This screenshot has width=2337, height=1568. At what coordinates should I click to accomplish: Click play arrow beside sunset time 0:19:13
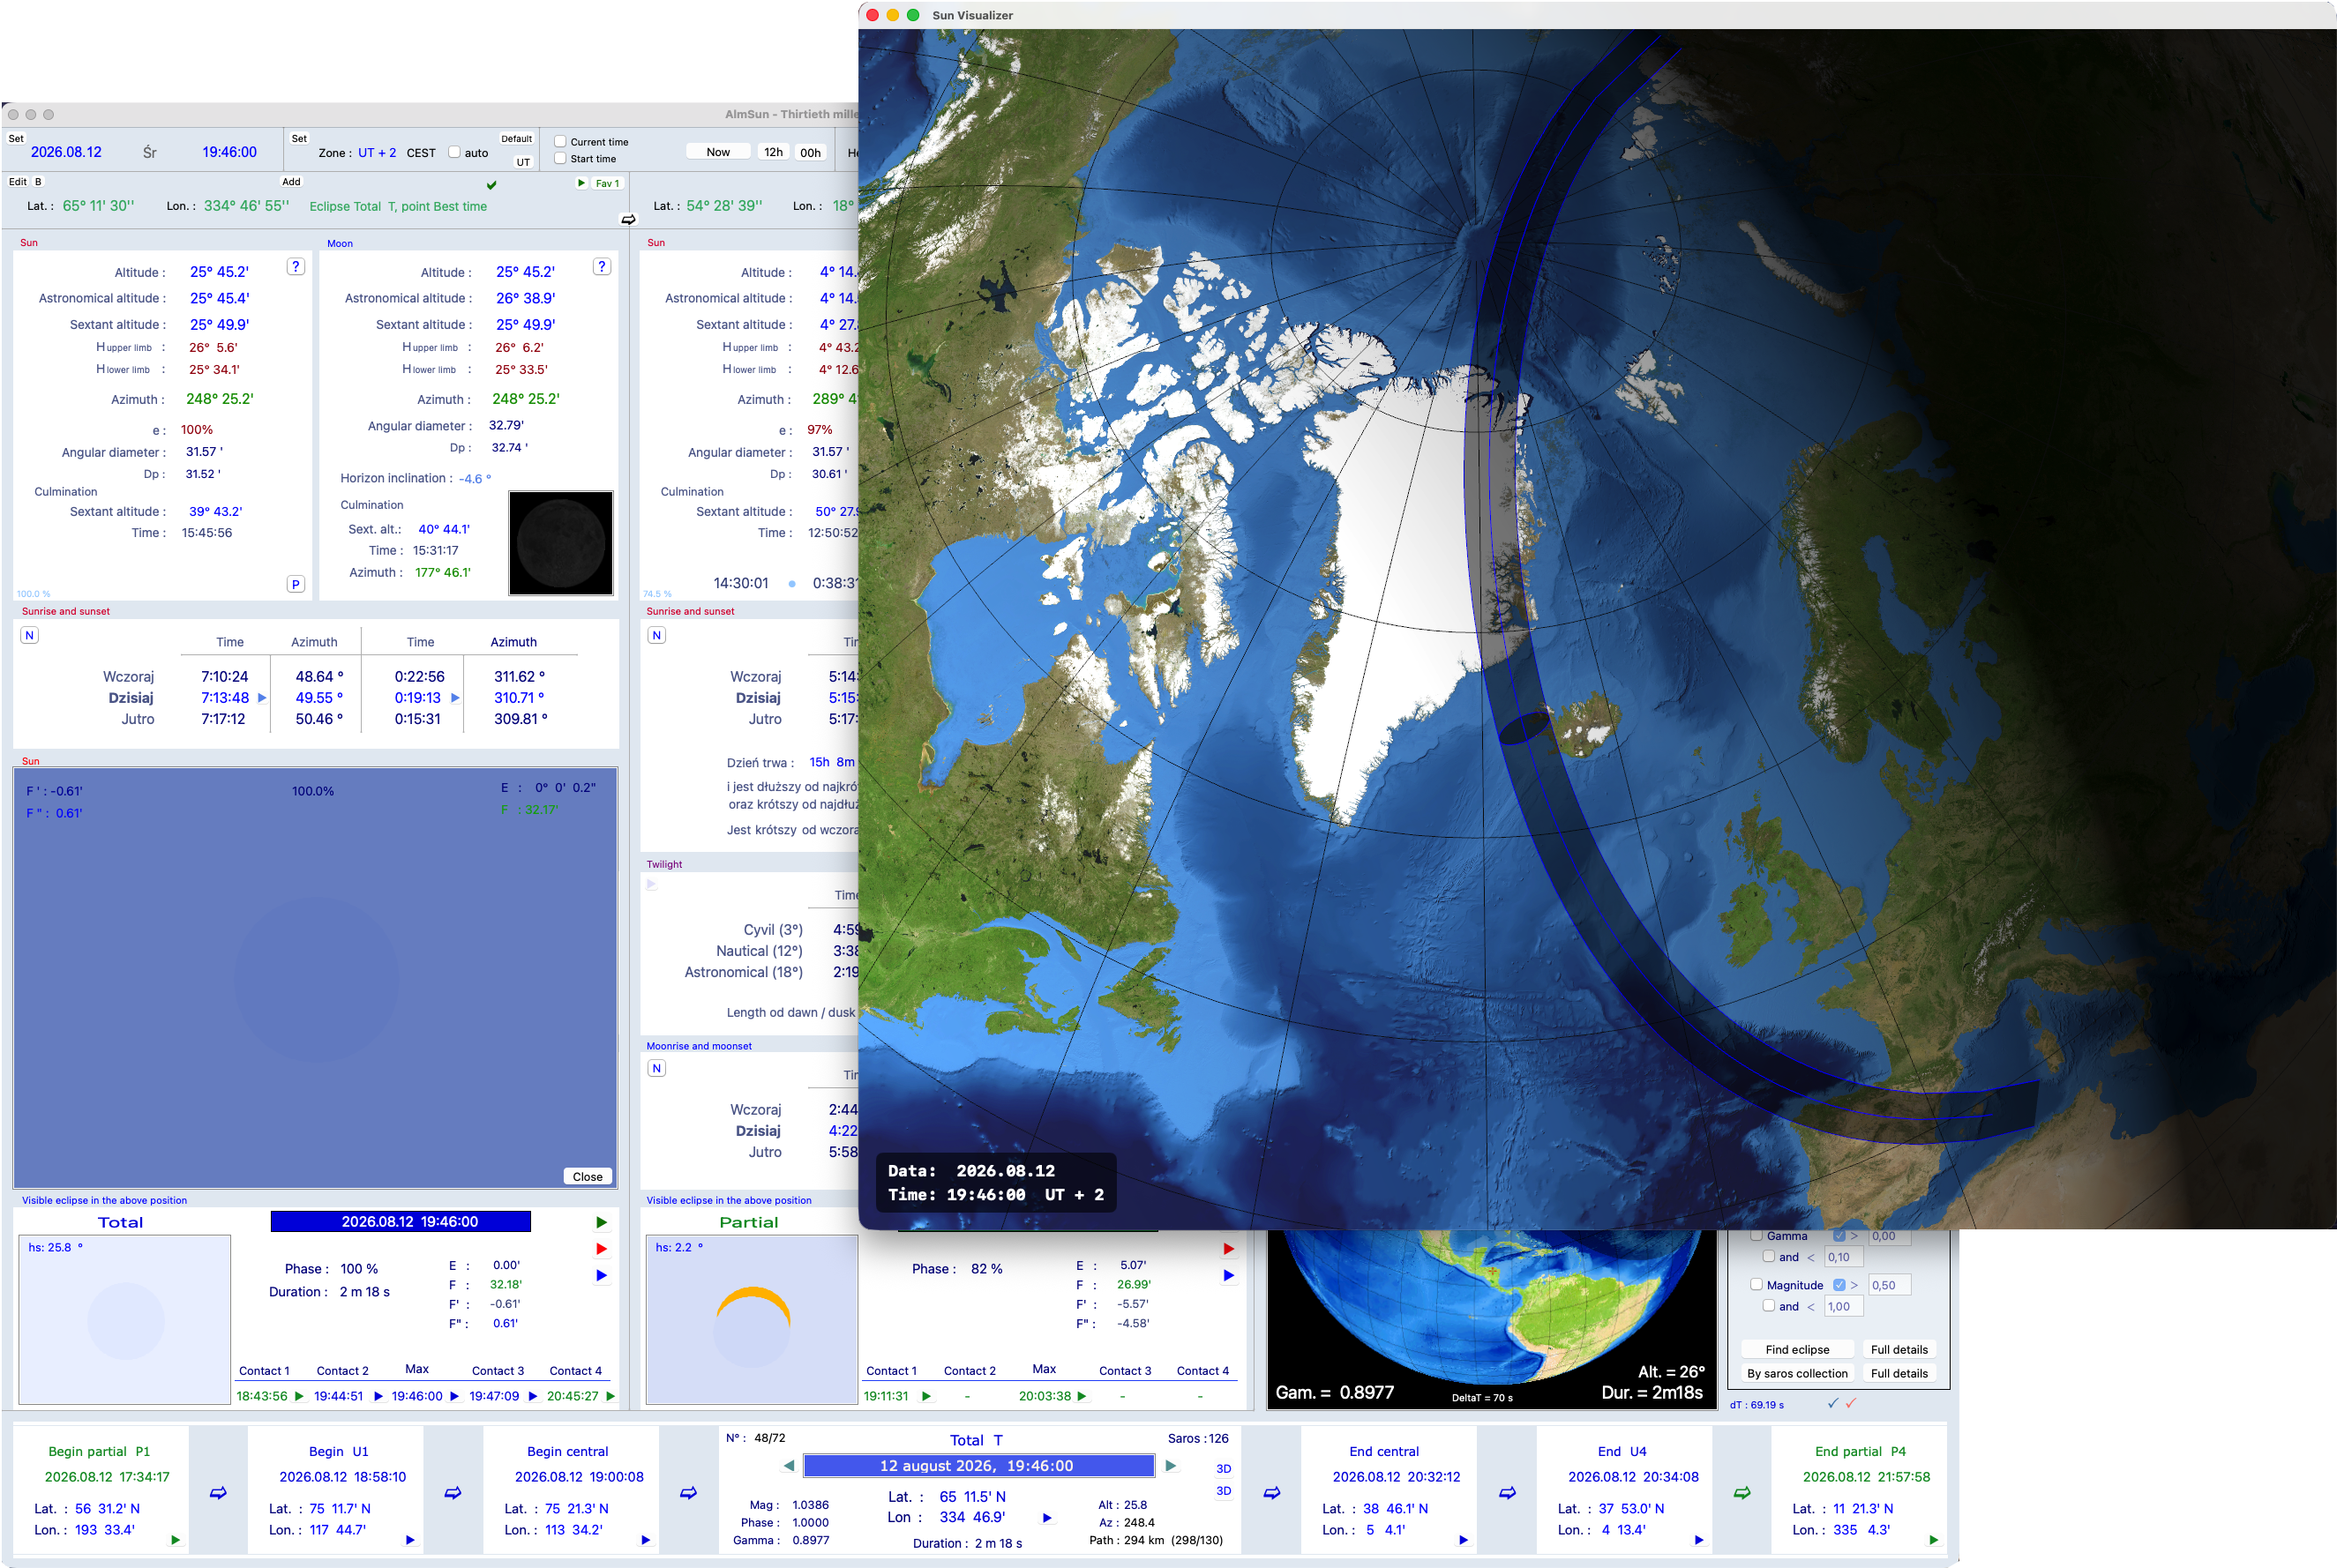coord(455,698)
